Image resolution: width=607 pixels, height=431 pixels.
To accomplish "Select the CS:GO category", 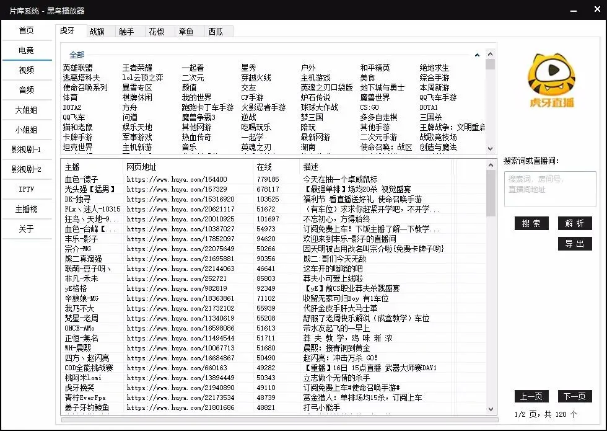I will [369, 107].
